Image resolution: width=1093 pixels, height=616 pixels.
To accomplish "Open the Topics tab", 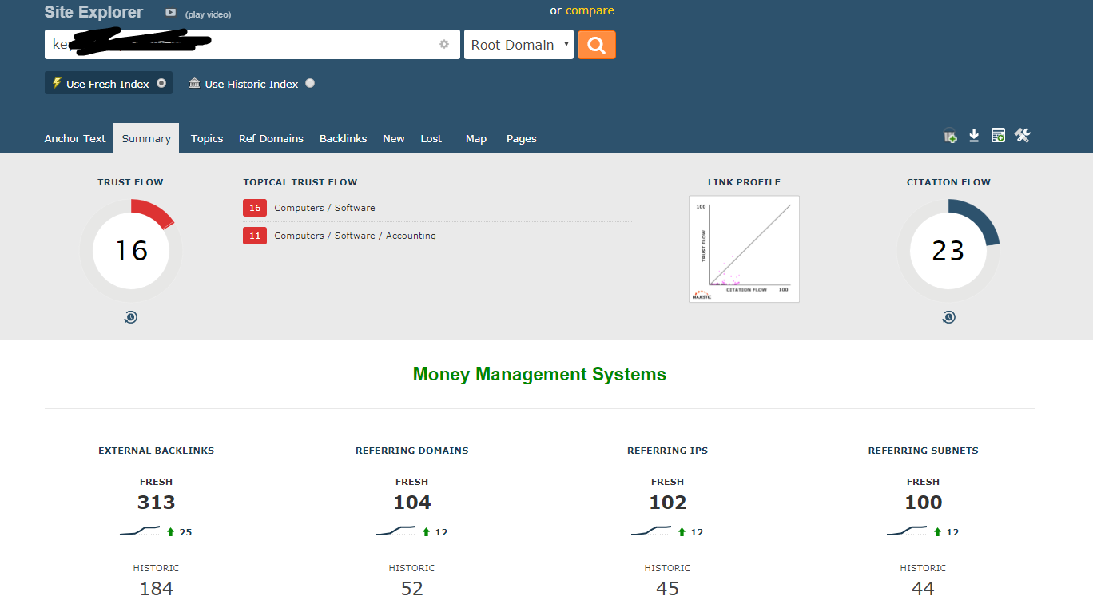I will [x=207, y=138].
